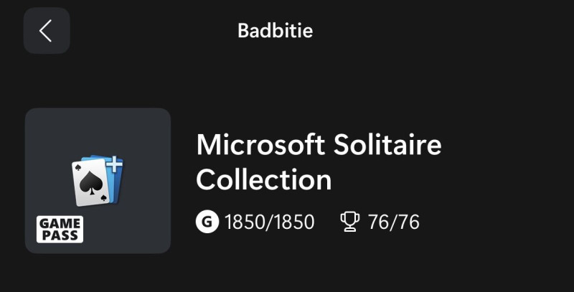Open the Microsoft Solitaire Collection title text
Screen dimensions: 574x292
(x=319, y=162)
